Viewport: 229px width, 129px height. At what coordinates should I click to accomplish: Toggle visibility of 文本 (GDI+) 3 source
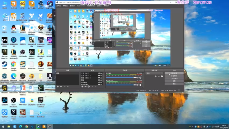coord(99,76)
